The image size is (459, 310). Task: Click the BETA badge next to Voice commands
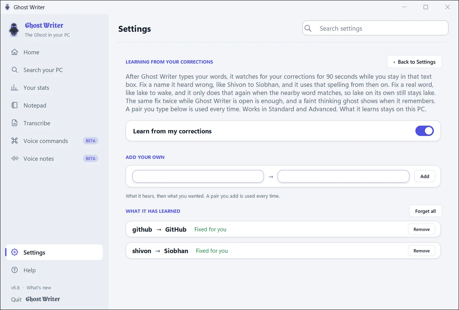[x=91, y=141]
